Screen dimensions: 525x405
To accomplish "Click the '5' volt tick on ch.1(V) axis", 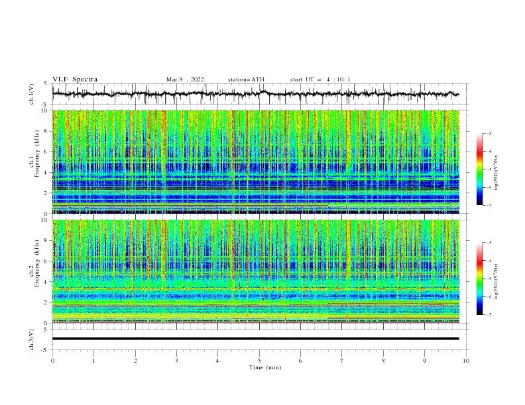I will [x=46, y=84].
